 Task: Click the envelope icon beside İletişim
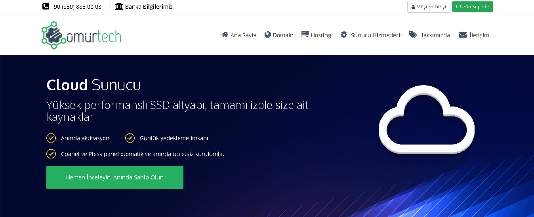[463, 34]
